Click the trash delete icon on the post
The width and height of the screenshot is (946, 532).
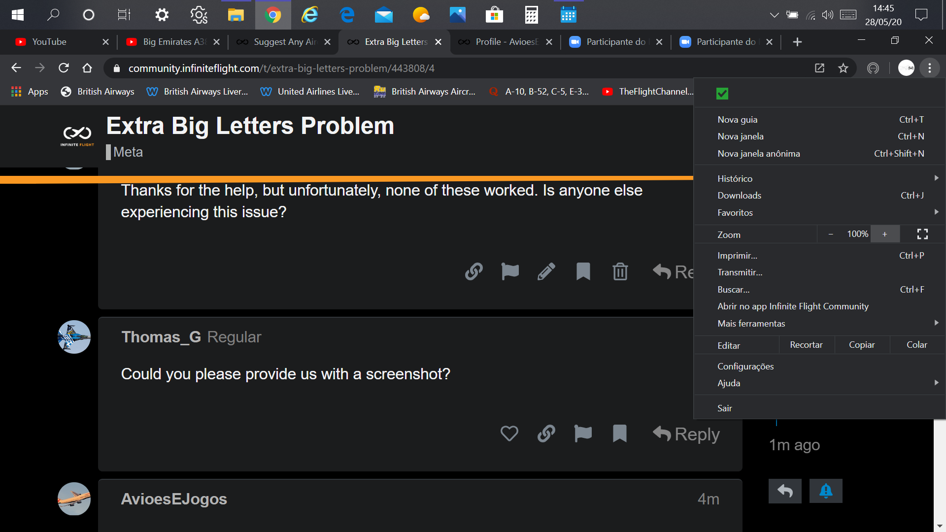[x=620, y=271]
